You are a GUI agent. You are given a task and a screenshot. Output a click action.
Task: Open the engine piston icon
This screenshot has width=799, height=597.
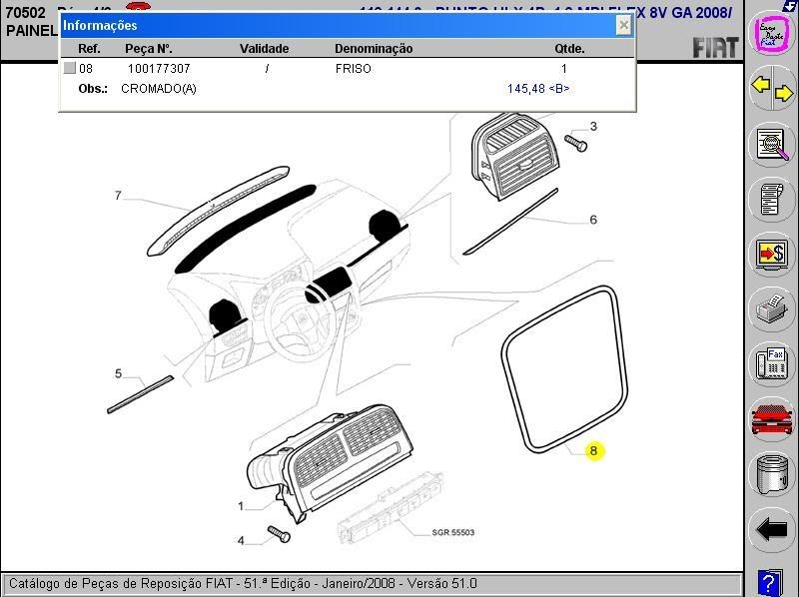[x=772, y=475]
